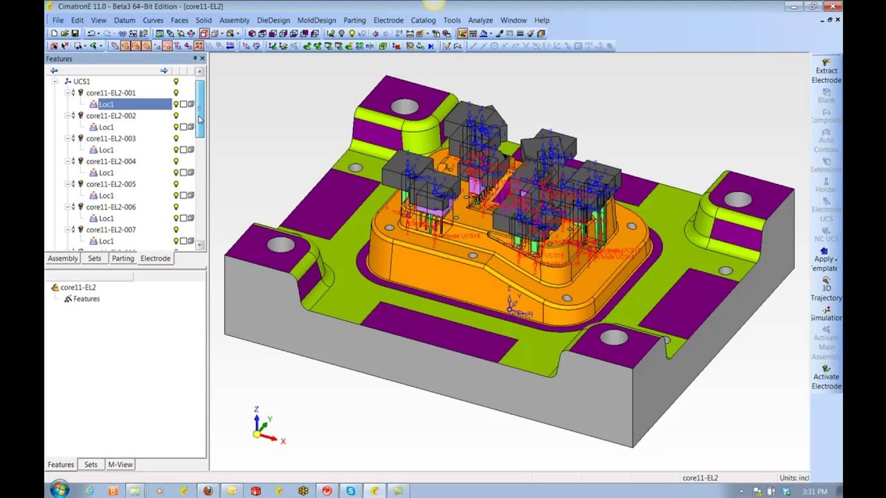Viewport: 886px width, 498px height.
Task: Click the fill color bucket icon
Action: pos(483,33)
